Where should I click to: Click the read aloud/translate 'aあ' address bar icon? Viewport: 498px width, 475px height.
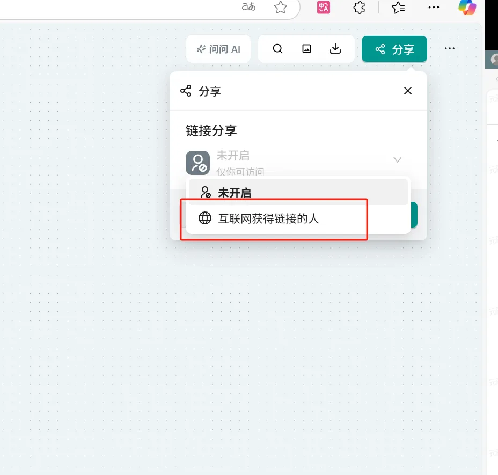248,7
